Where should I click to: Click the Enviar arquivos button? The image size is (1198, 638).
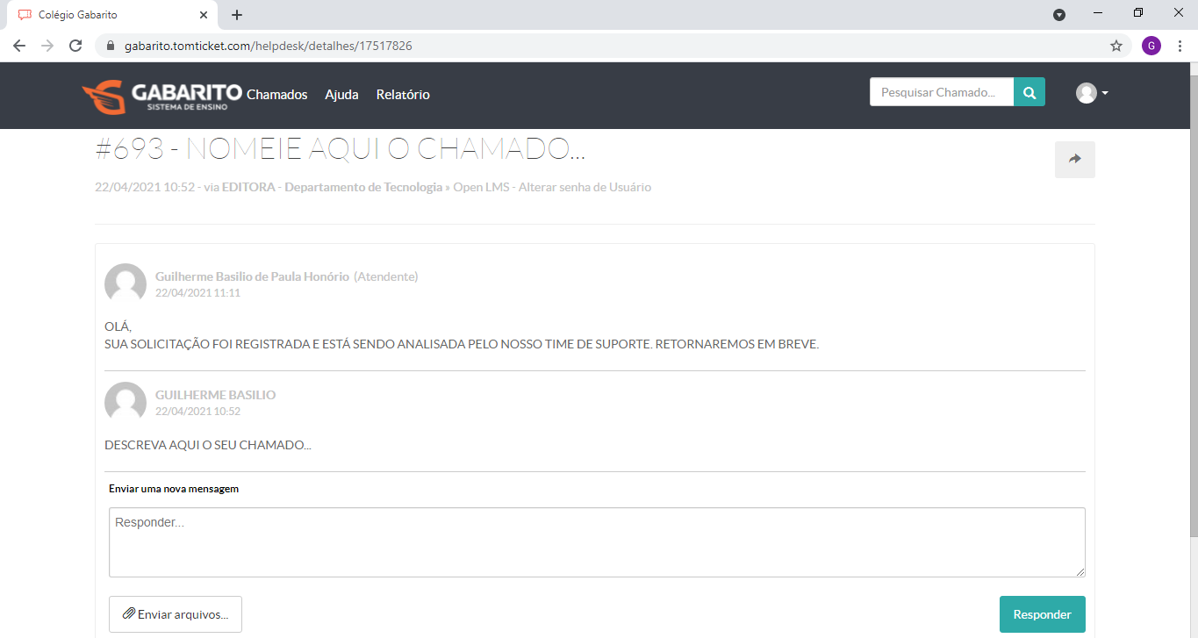[x=176, y=614]
